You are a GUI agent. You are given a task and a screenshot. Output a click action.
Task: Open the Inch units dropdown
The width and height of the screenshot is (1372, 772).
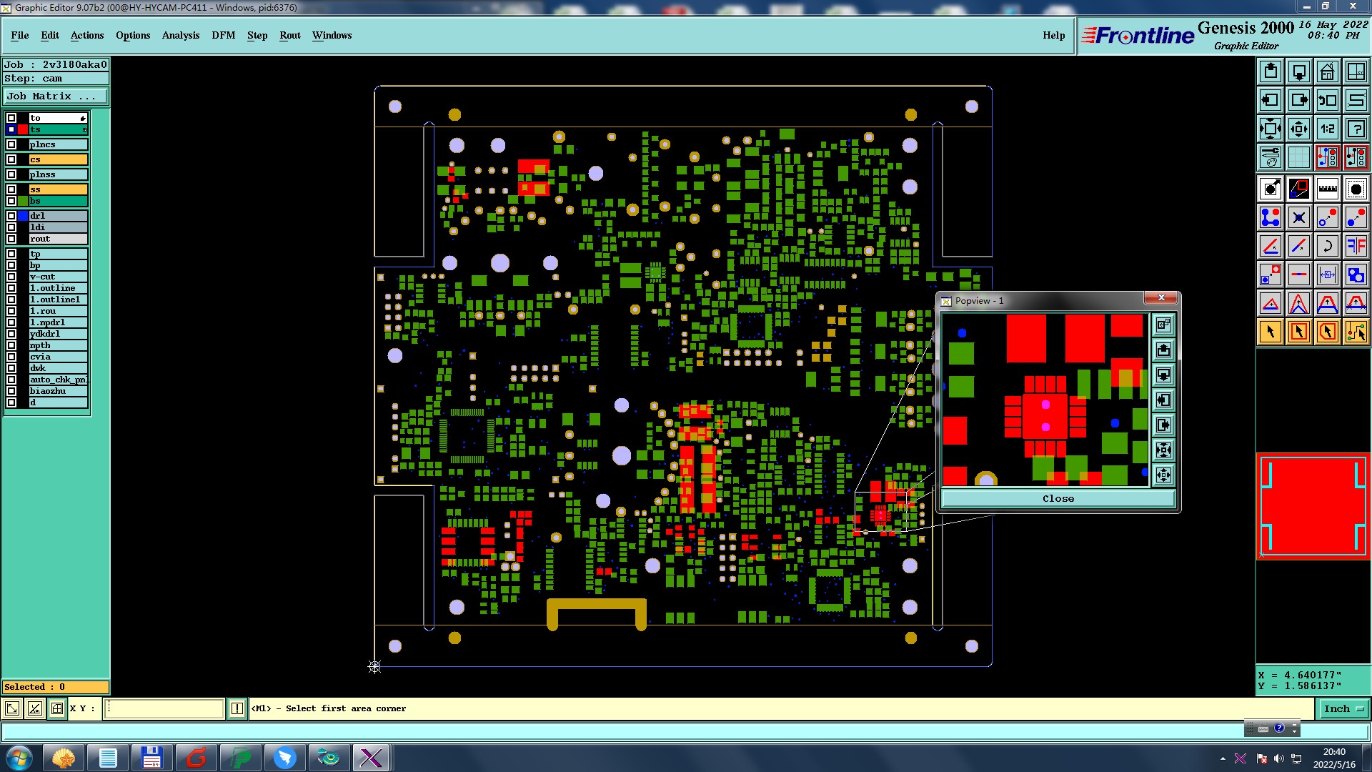click(x=1343, y=708)
